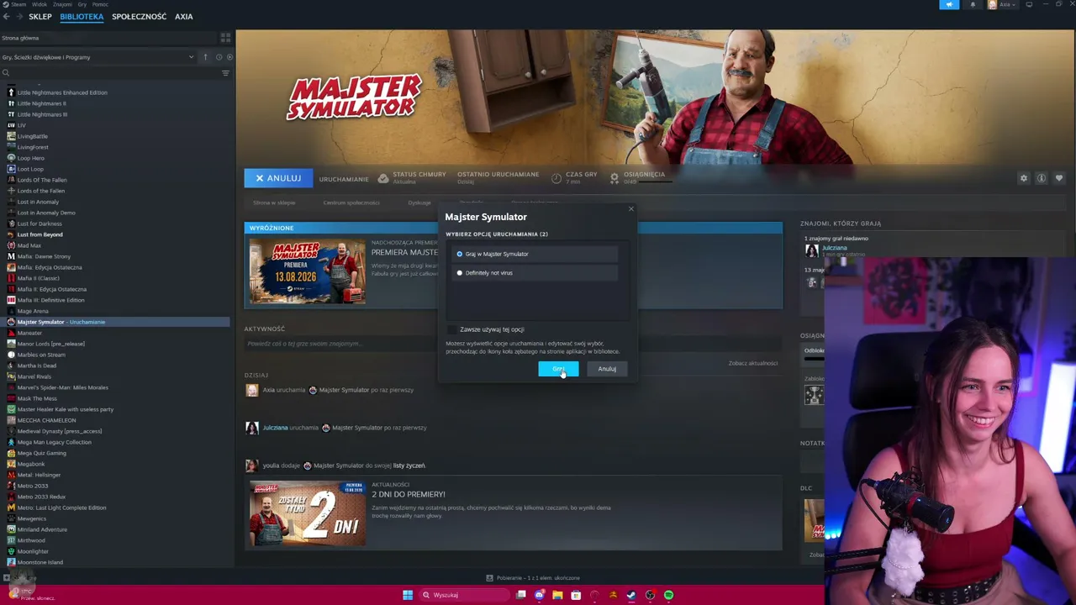Click the downloads status 'Pobieranie' bar
This screenshot has width=1076, height=605.
coord(533,578)
